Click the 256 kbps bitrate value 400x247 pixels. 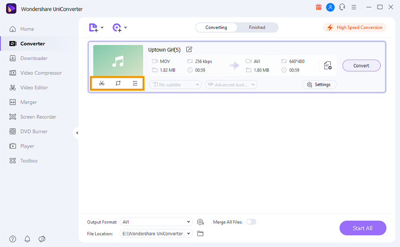pyautogui.click(x=203, y=62)
